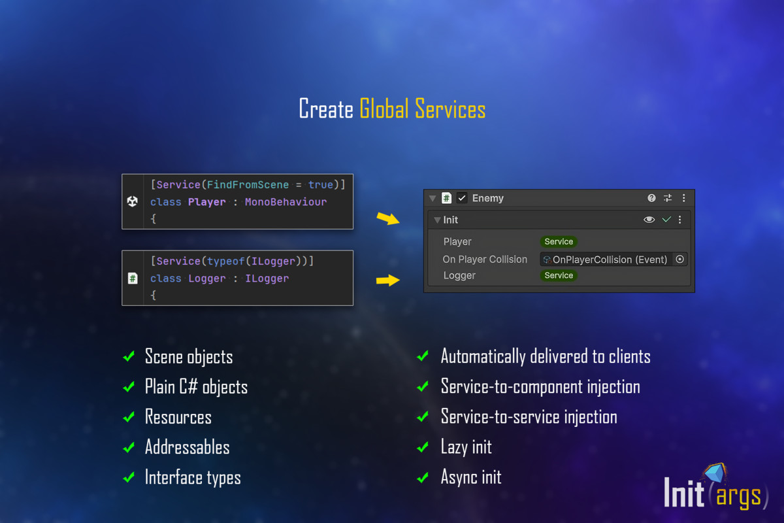Click the help question mark icon on Enemy component
This screenshot has height=523, width=784.
pyautogui.click(x=651, y=197)
